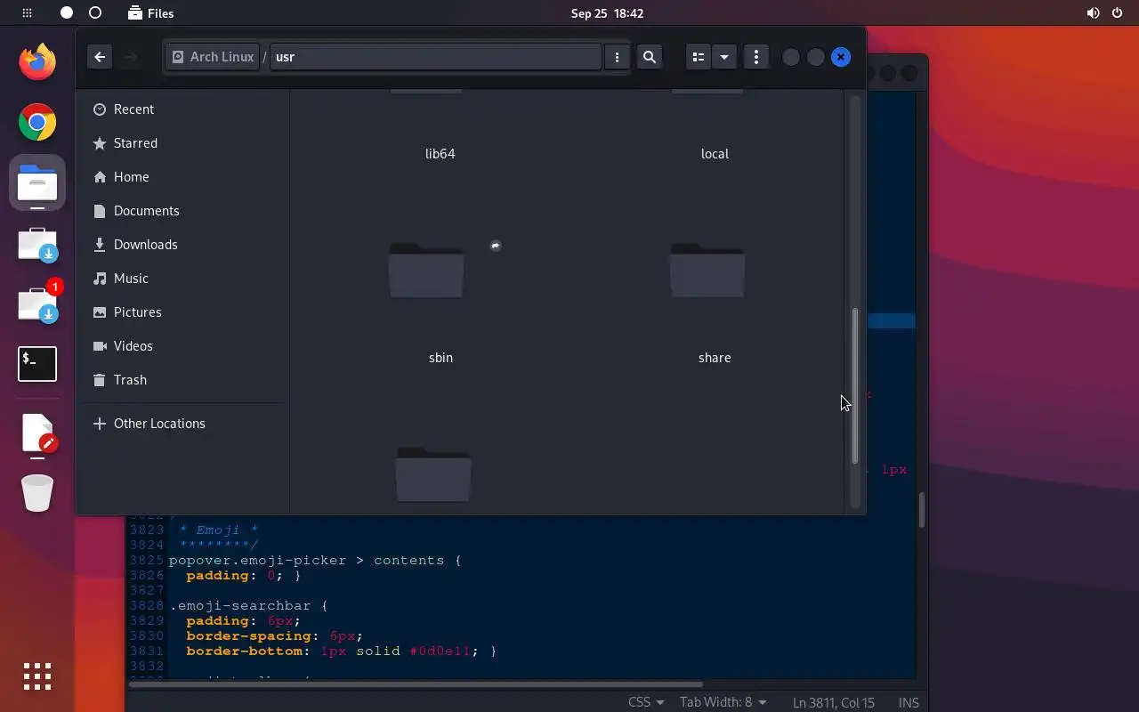Image resolution: width=1139 pixels, height=712 pixels.
Task: Click the Recent clock icon
Action: pyautogui.click(x=100, y=109)
